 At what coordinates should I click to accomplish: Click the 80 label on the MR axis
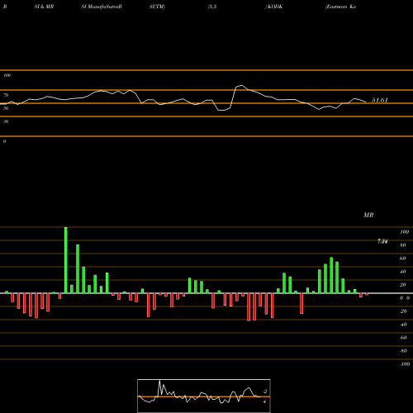pos(403,245)
